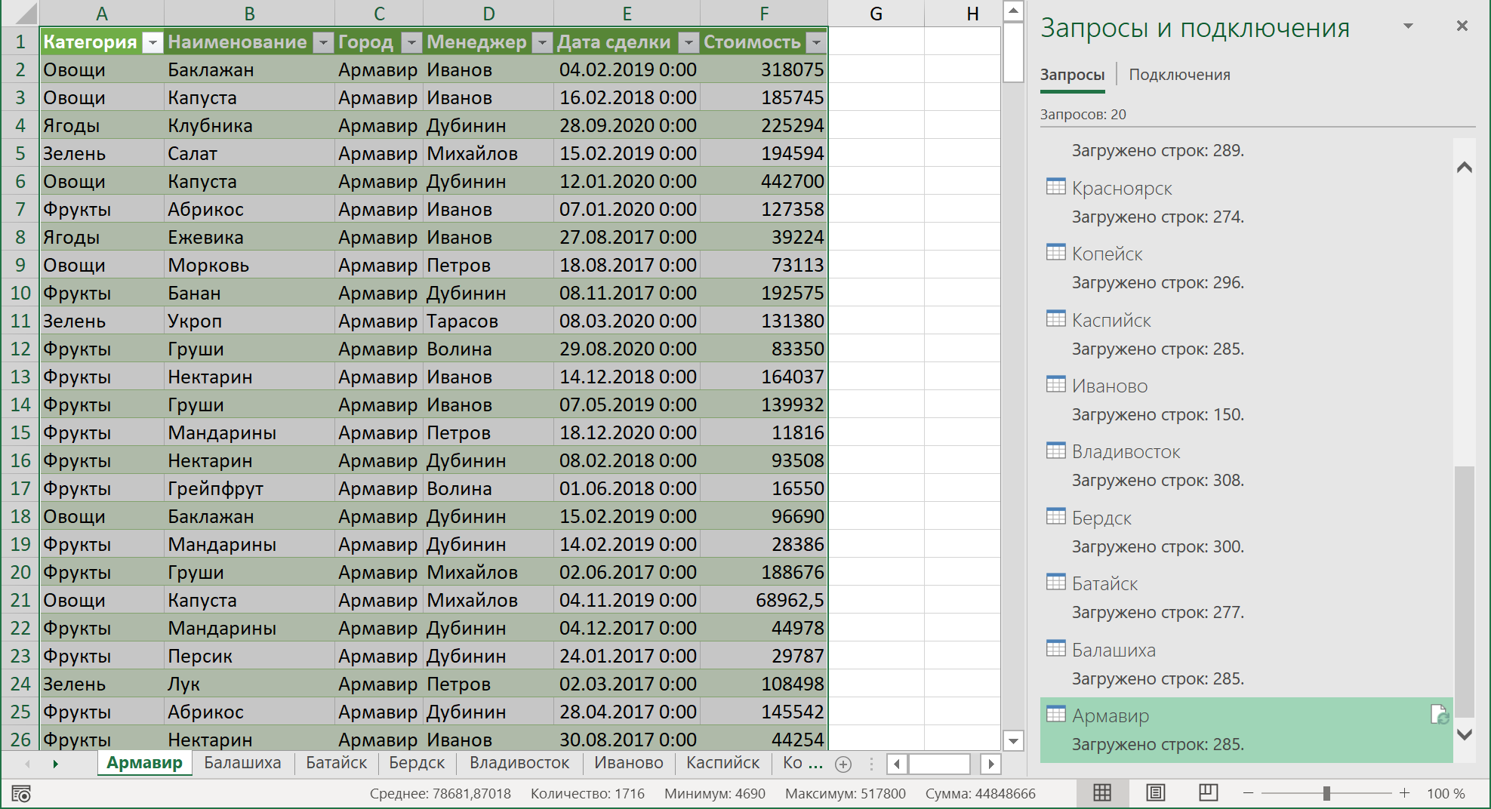Select the Иваново query in the pane
Viewport: 1491px width, 809px height.
point(1110,386)
